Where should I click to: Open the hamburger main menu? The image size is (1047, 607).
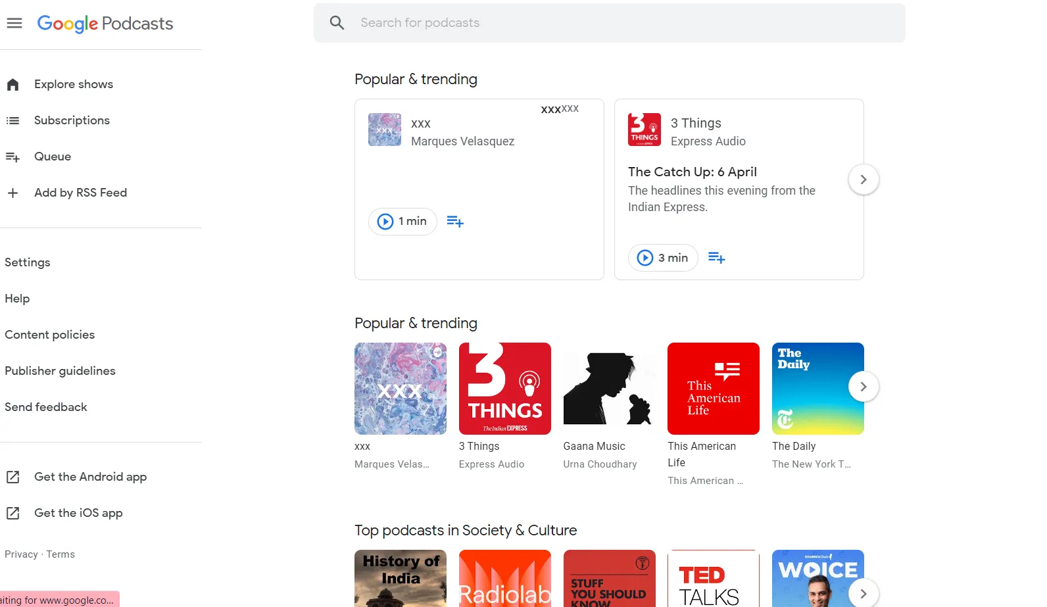point(14,23)
